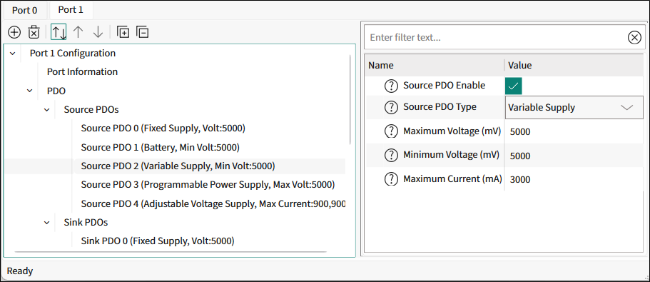
Task: Collapse the PDO tree node
Action: tap(30, 91)
